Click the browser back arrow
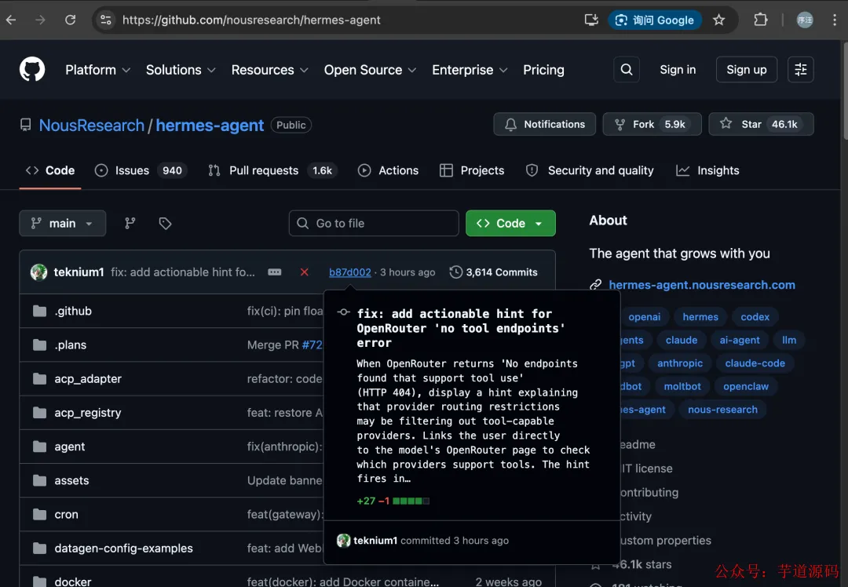The image size is (848, 587). (x=11, y=20)
